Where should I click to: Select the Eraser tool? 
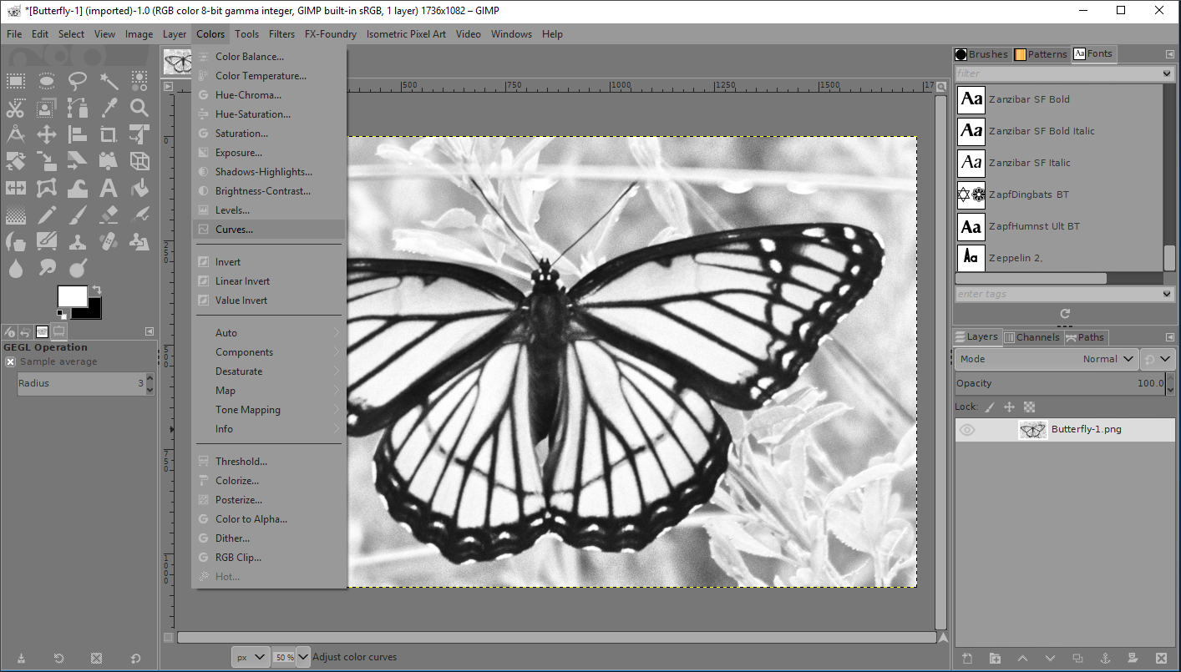click(109, 215)
